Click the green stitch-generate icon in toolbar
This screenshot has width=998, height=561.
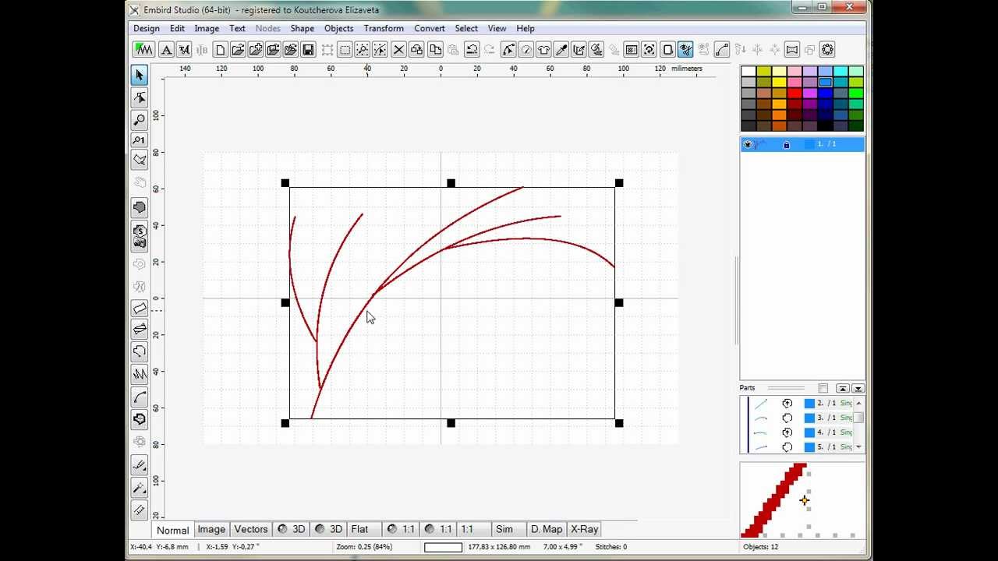point(143,50)
